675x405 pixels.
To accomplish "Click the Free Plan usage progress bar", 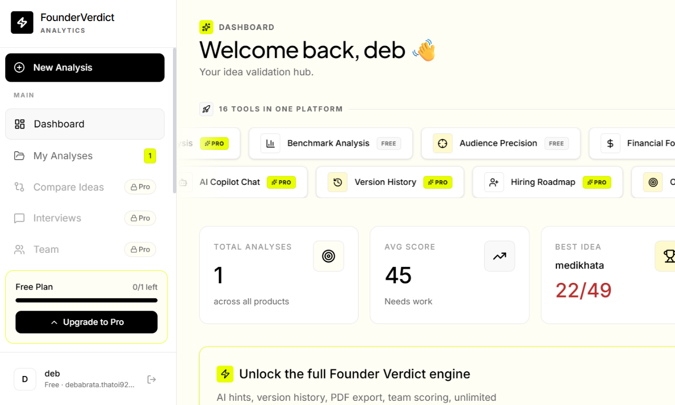I will coord(86,300).
